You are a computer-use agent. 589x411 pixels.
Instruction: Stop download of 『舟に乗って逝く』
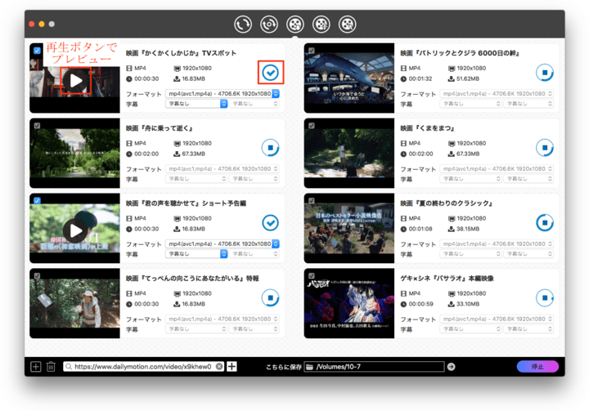pyautogui.click(x=271, y=148)
